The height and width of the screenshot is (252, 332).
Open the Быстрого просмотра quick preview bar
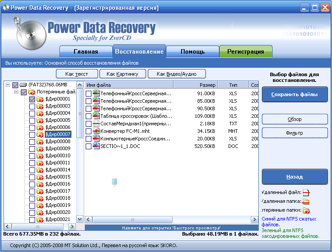tap(171, 228)
